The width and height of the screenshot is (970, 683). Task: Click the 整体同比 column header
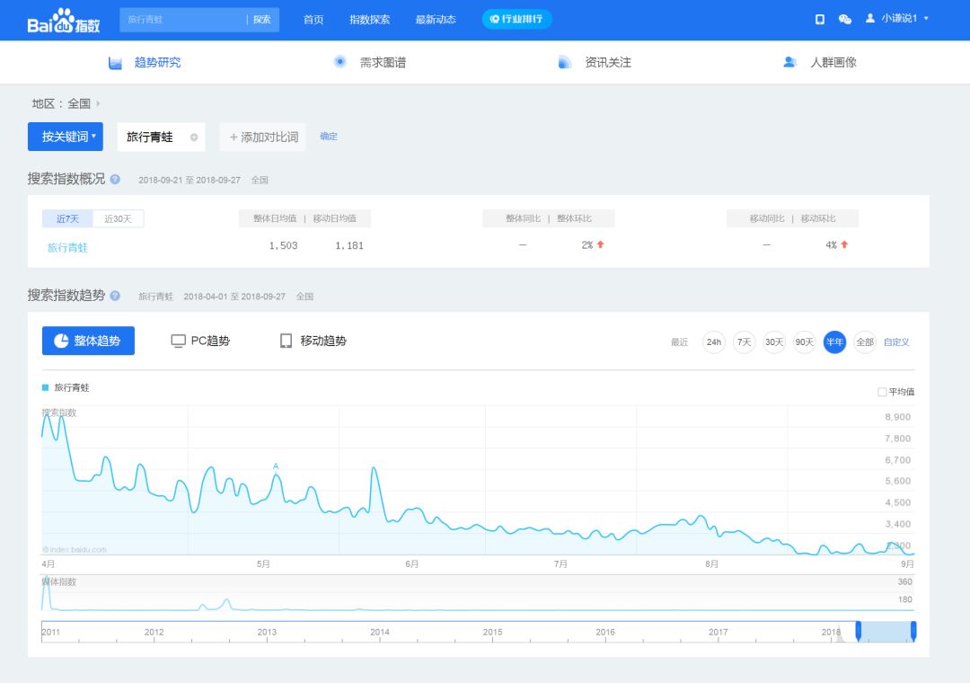pos(524,218)
